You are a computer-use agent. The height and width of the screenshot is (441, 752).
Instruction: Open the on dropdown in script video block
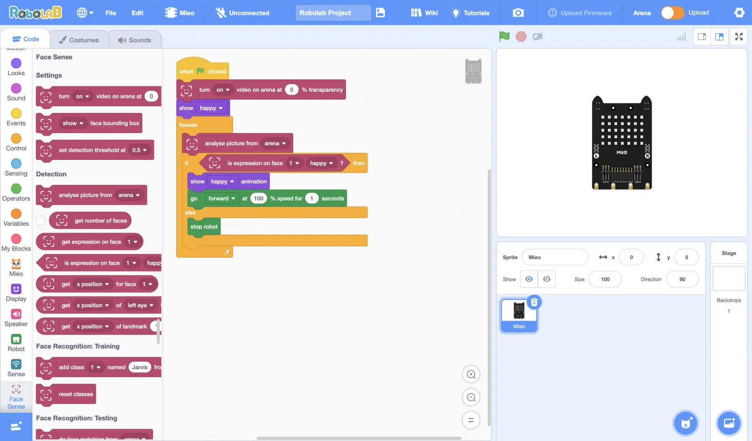[x=223, y=90]
